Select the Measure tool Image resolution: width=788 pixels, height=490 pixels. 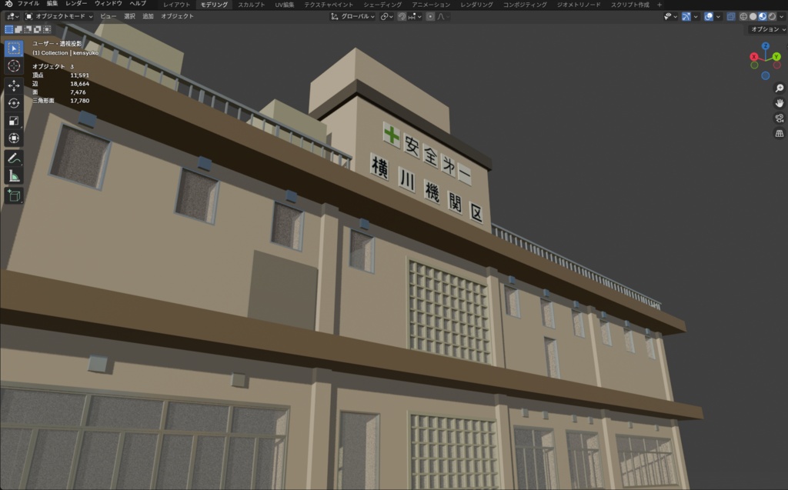click(x=14, y=175)
